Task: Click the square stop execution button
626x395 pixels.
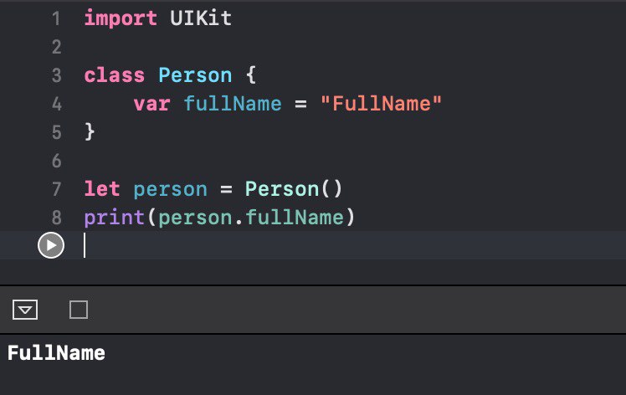Action: (79, 310)
